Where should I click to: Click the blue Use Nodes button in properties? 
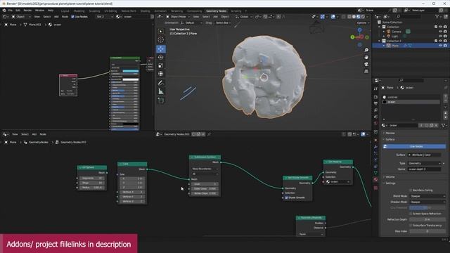(x=414, y=147)
